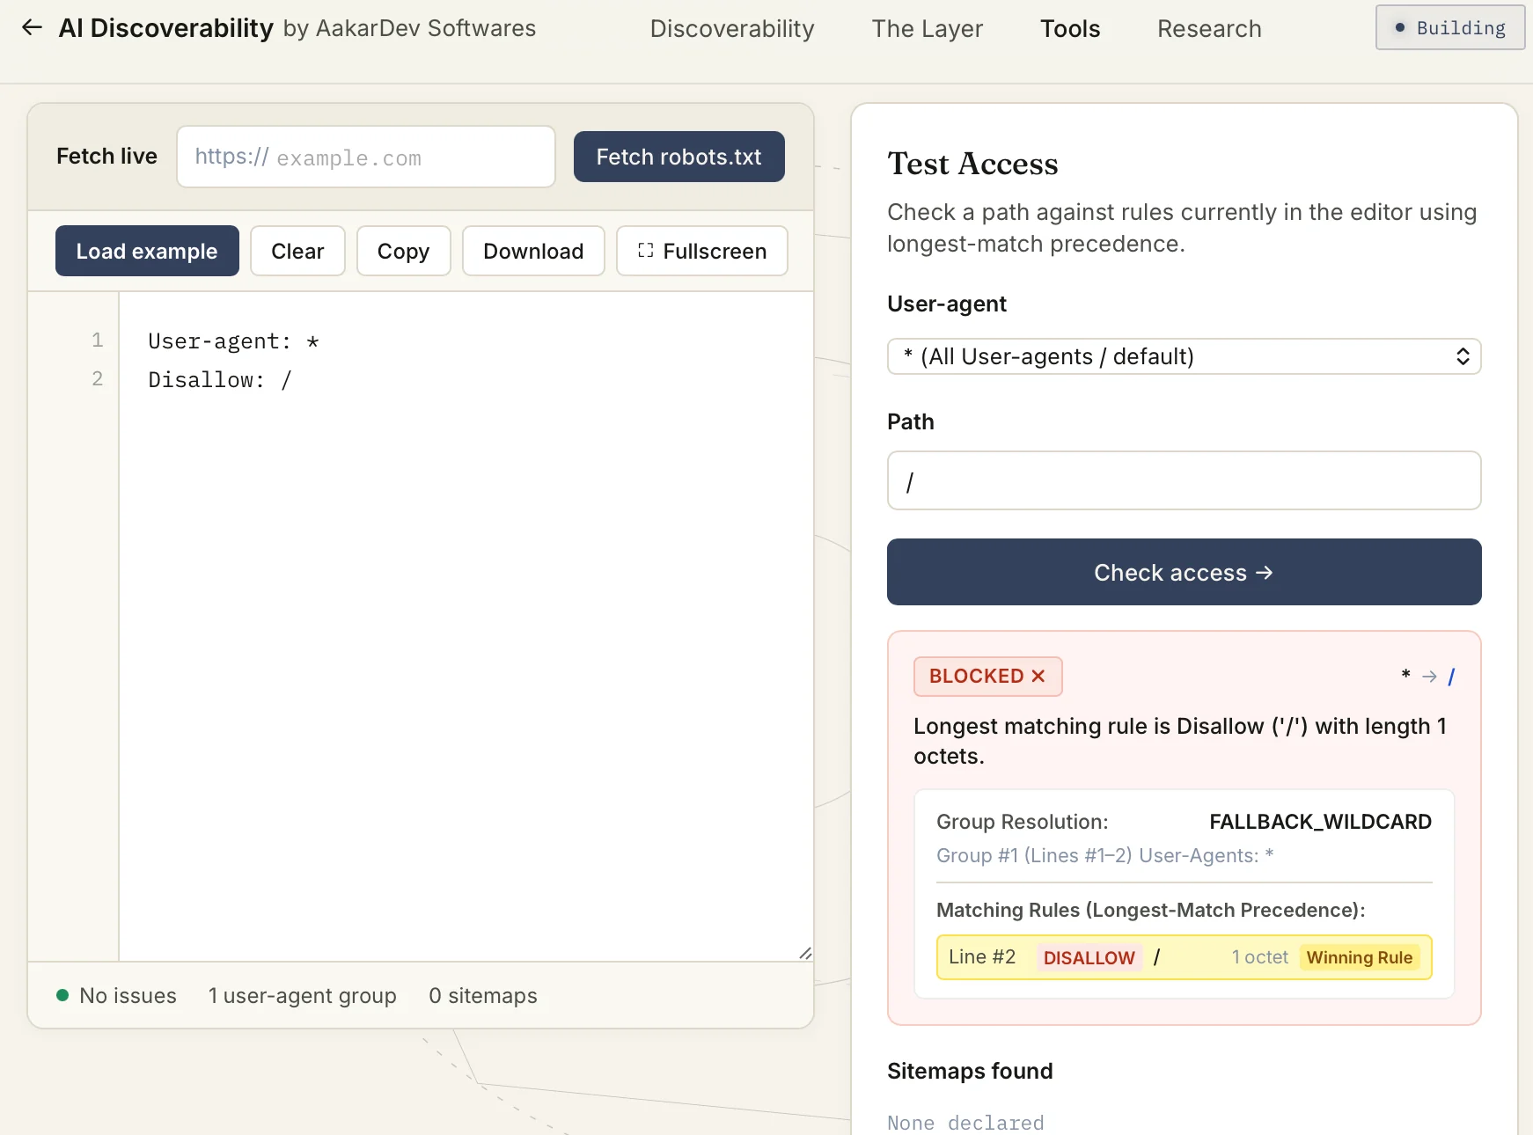Open the User-agent dropdown
The width and height of the screenshot is (1533, 1135).
[1184, 356]
